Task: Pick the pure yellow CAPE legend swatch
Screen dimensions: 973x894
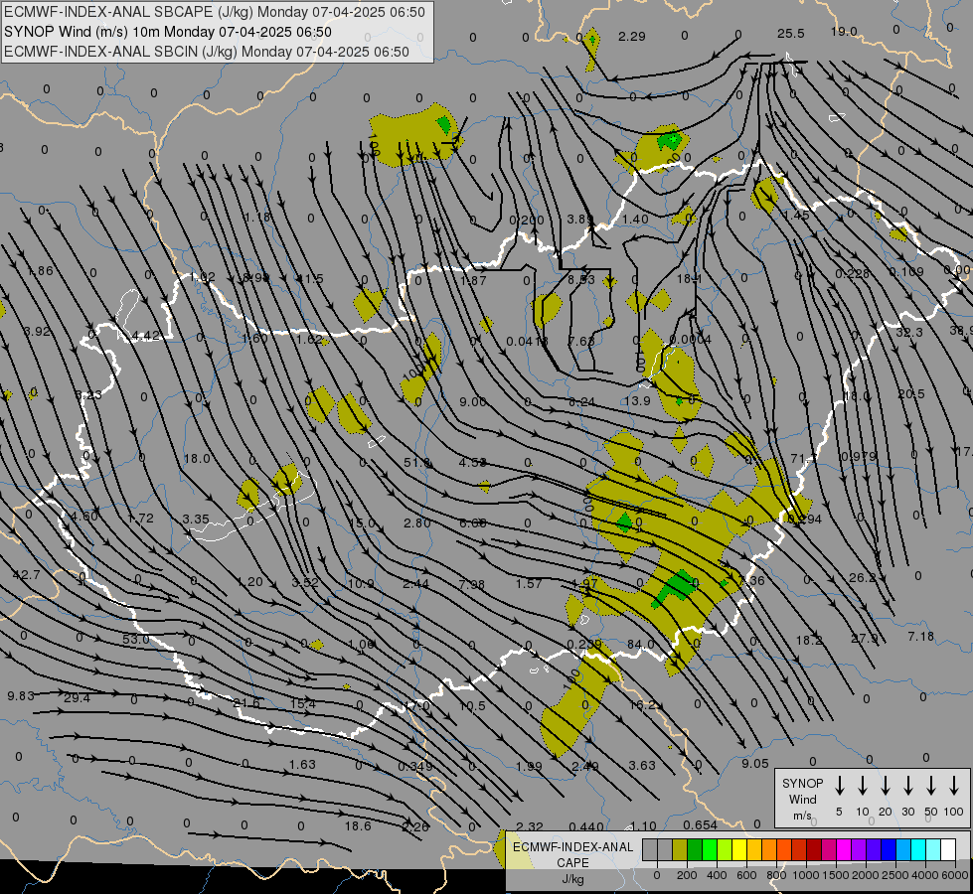Action: (739, 850)
